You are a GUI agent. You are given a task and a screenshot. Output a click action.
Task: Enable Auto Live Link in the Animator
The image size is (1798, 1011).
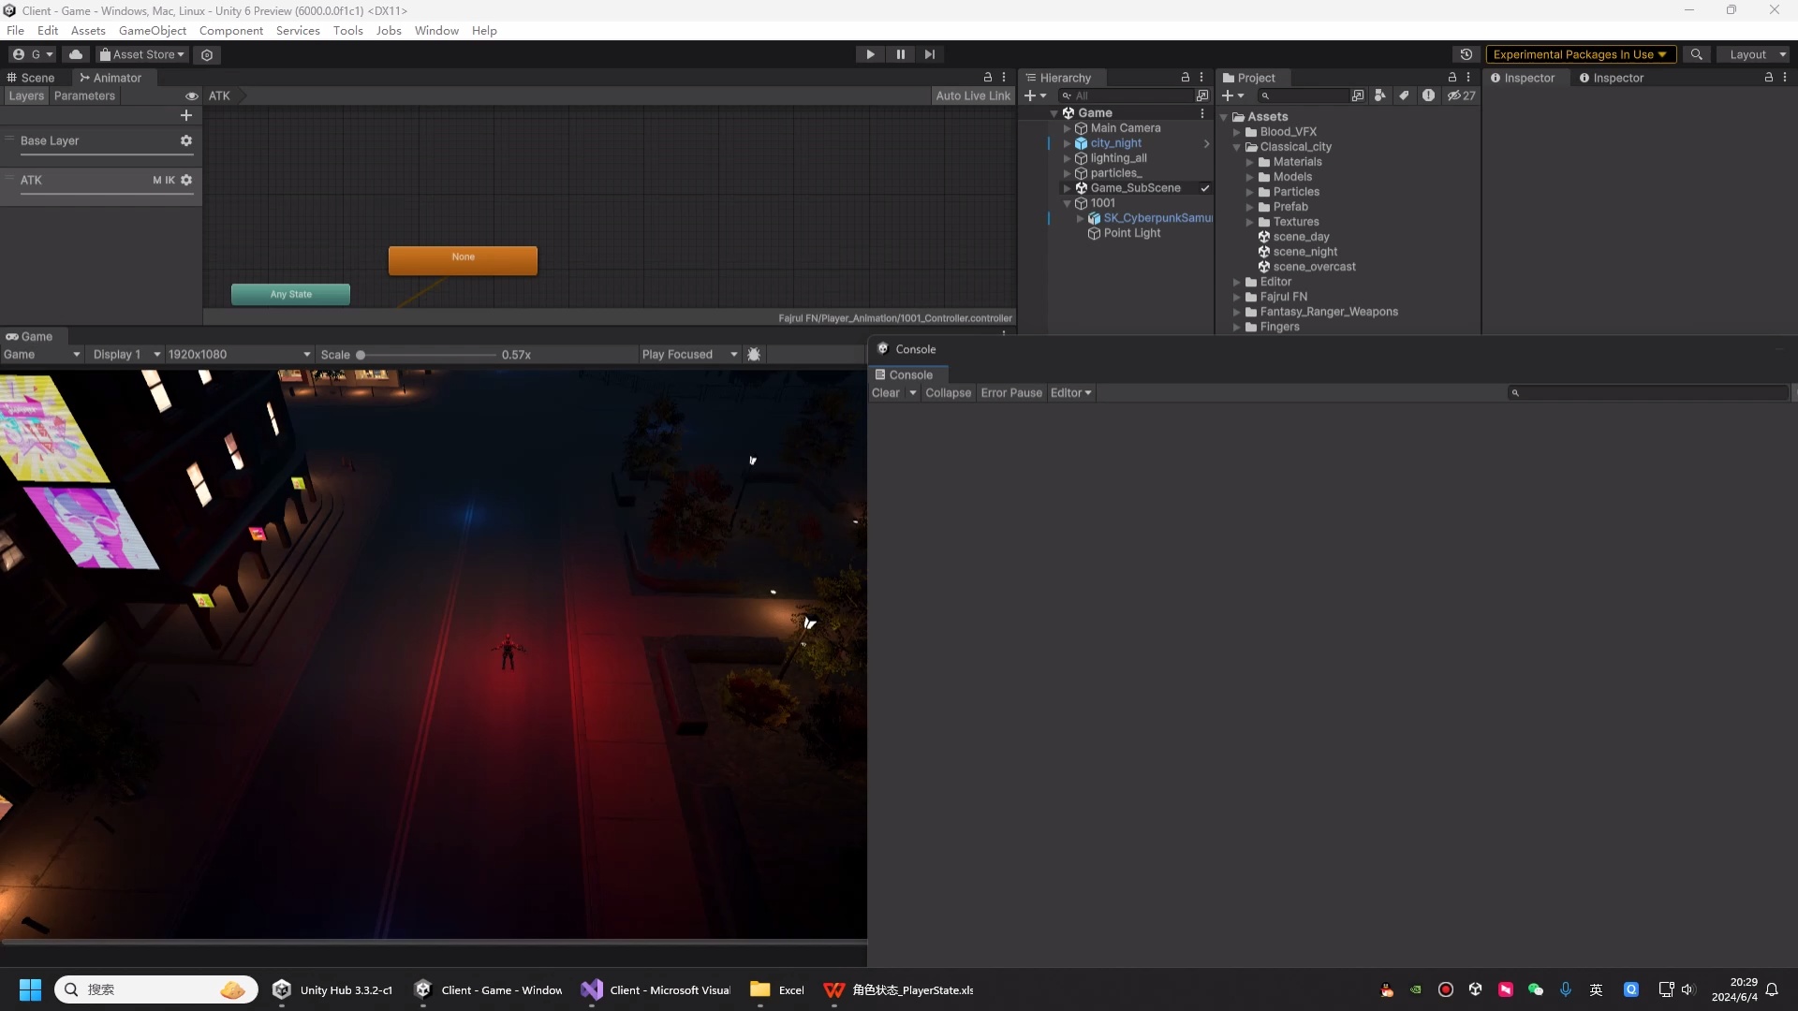click(973, 95)
